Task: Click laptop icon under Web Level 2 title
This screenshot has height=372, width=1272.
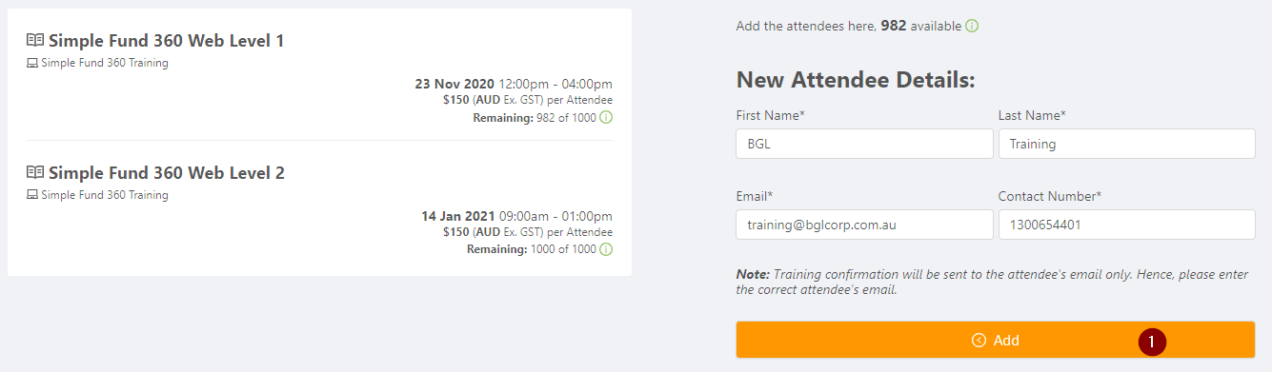Action: pos(32,196)
